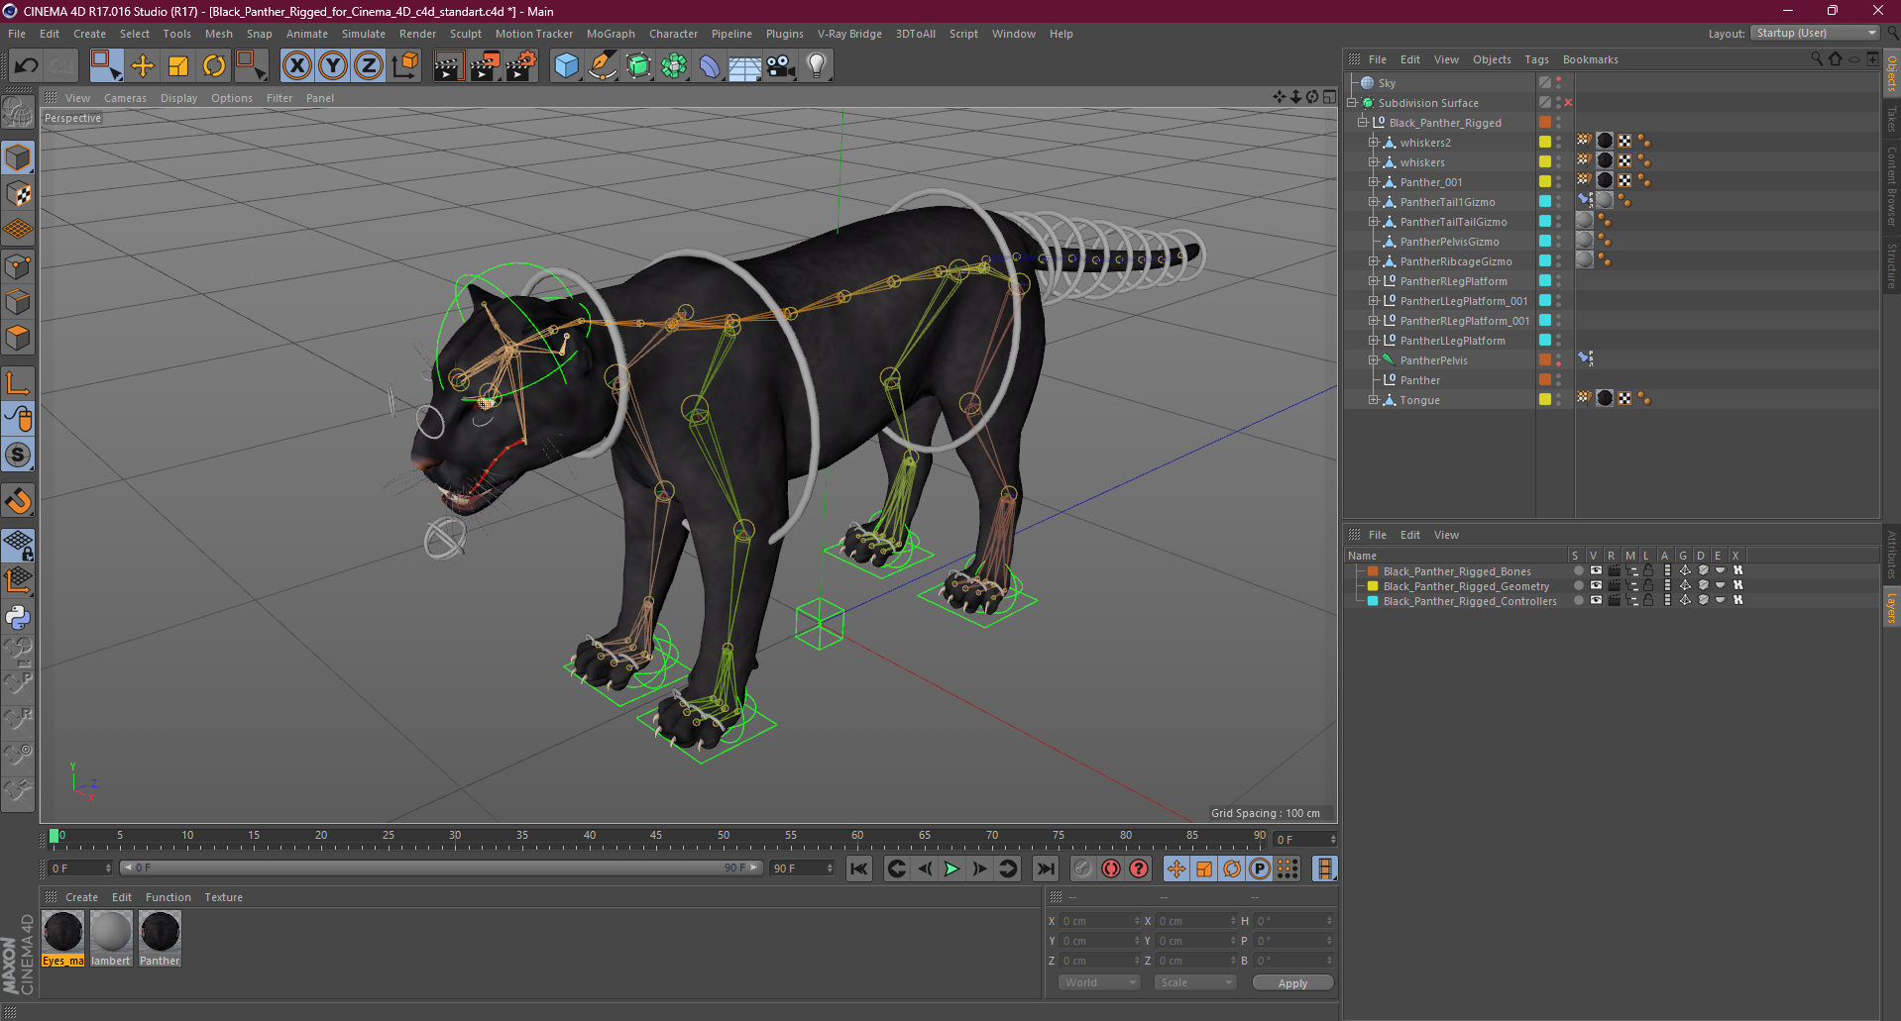The height and width of the screenshot is (1021, 1901).
Task: Switch to Polygons mode
Action: 18,338
